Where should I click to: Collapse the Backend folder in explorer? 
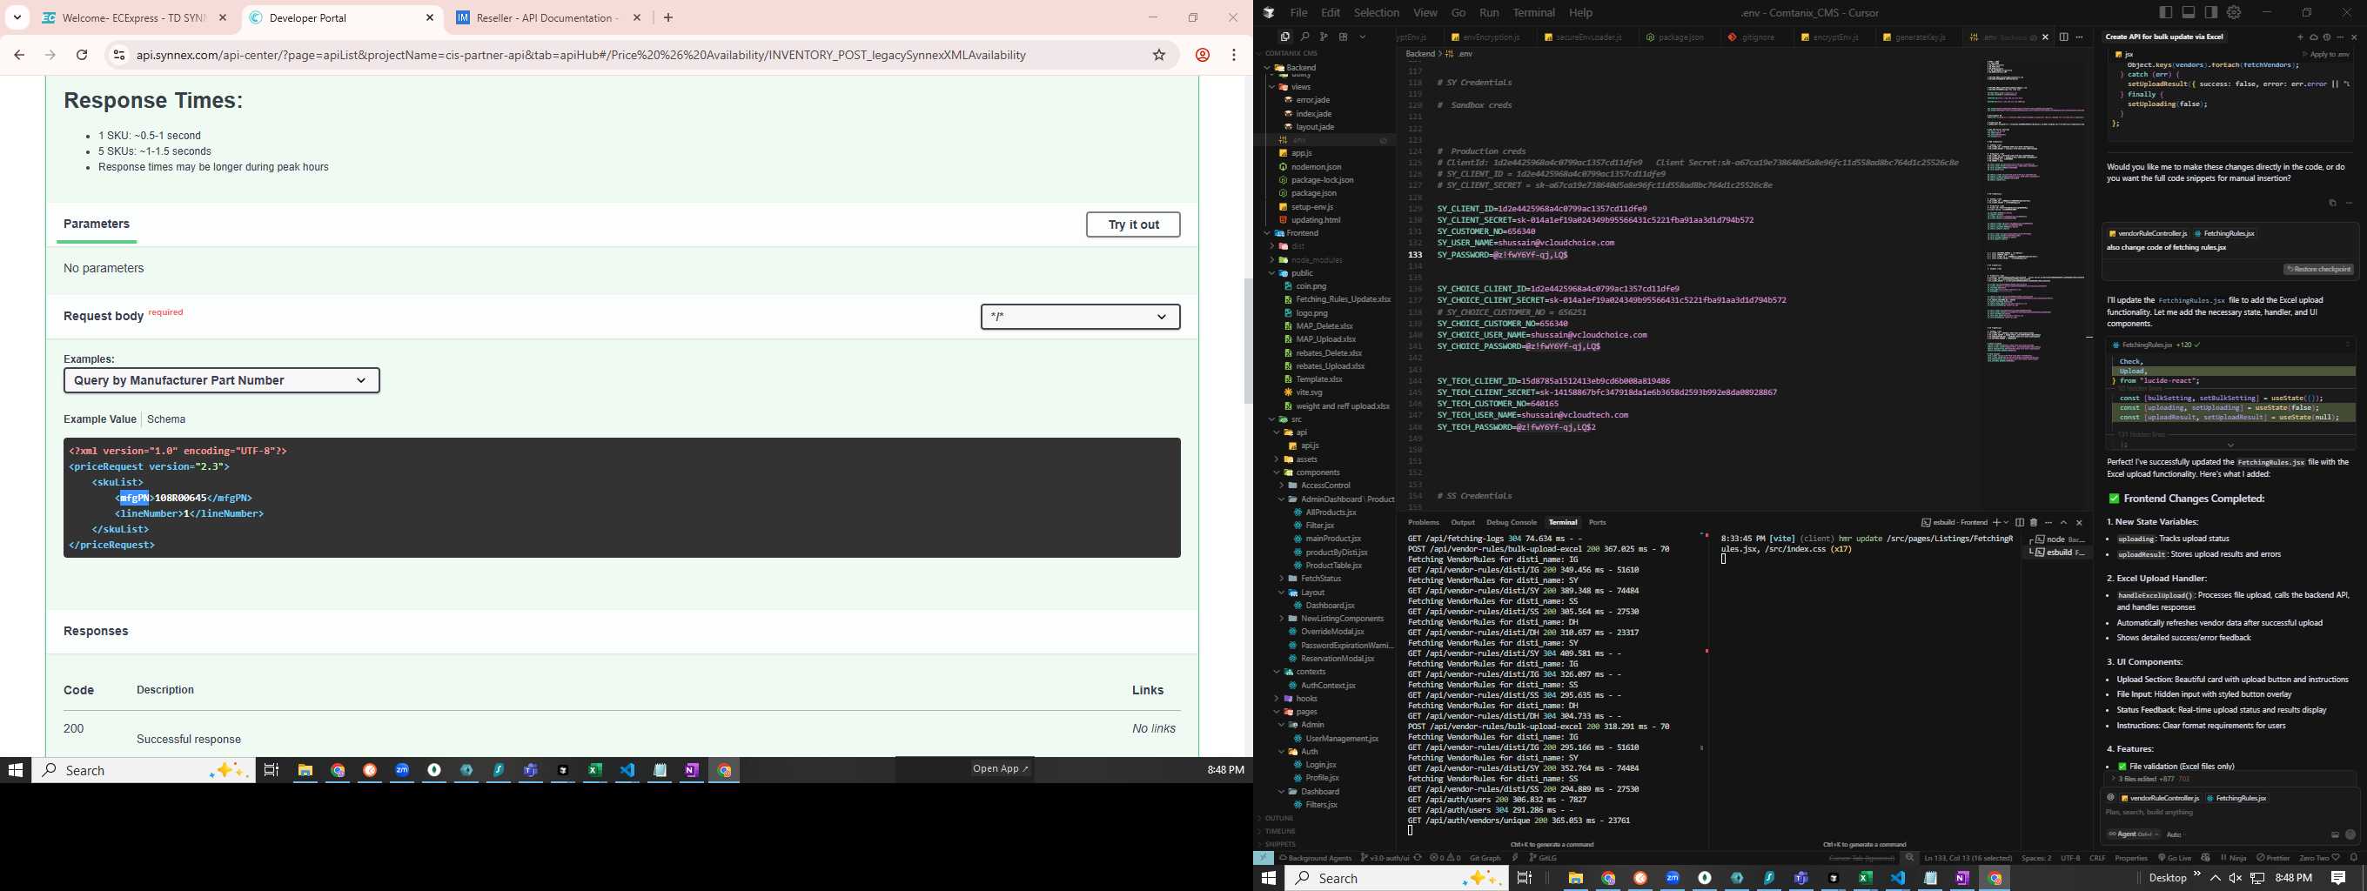(x=1268, y=68)
